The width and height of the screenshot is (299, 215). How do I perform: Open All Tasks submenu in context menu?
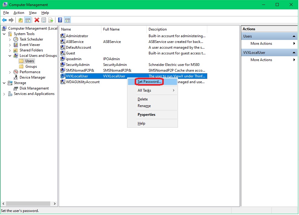pos(152,90)
